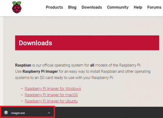
Task: Click the dash bullet beside the Ubuntu link
Action: (22, 101)
